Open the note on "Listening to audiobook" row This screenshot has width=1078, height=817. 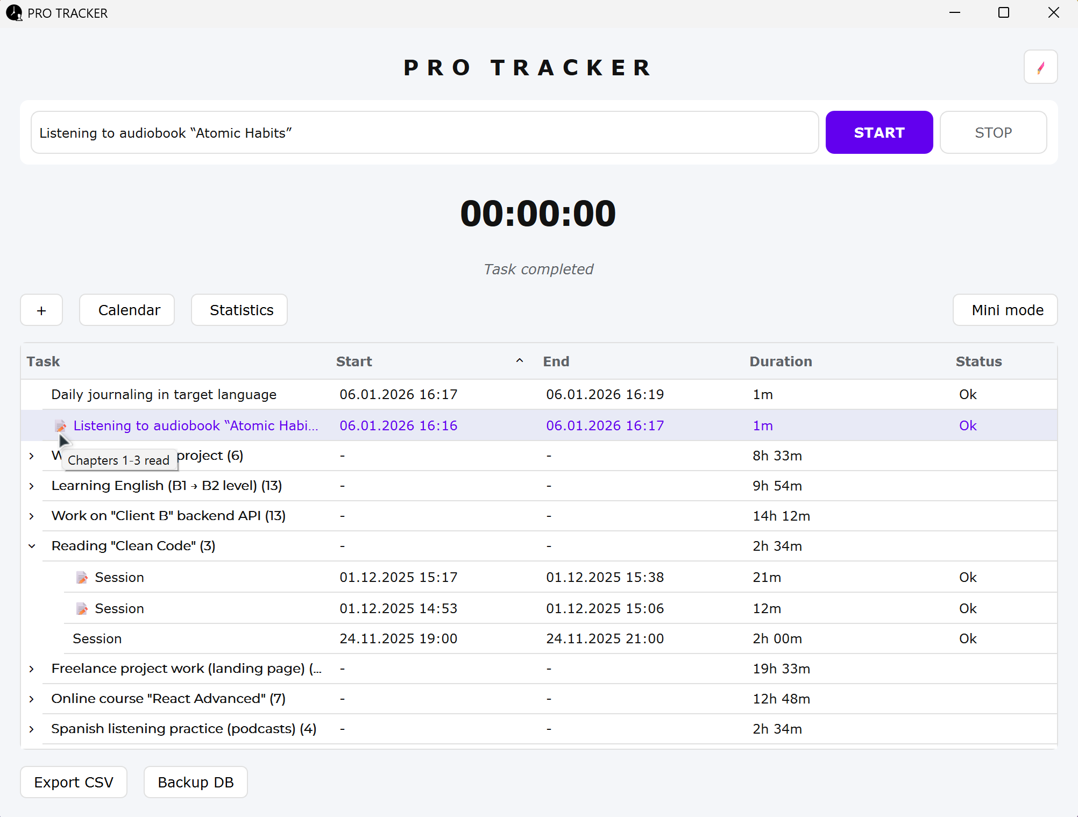(60, 425)
